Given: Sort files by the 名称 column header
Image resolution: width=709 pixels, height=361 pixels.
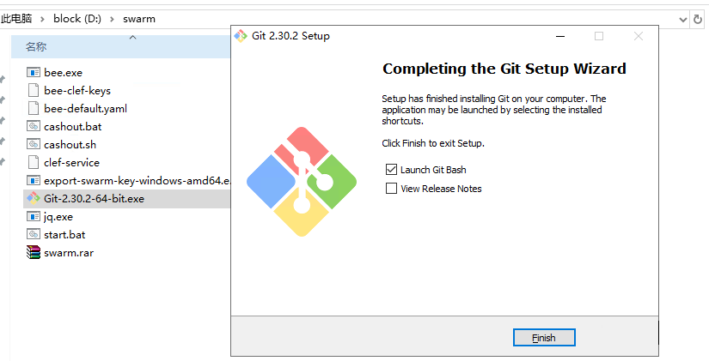Looking at the screenshot, I should point(36,46).
